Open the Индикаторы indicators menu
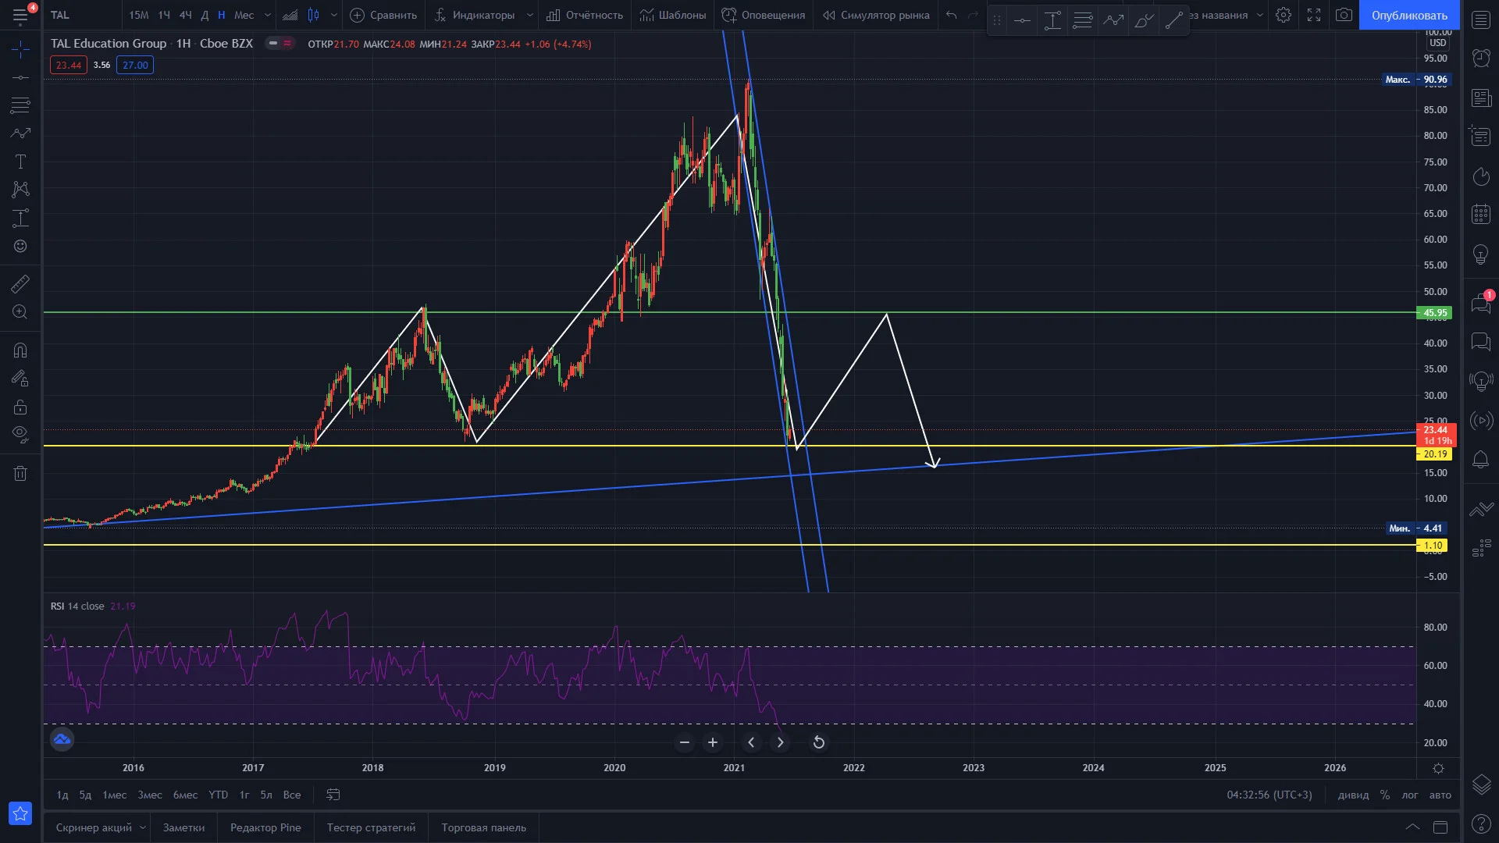 475,15
